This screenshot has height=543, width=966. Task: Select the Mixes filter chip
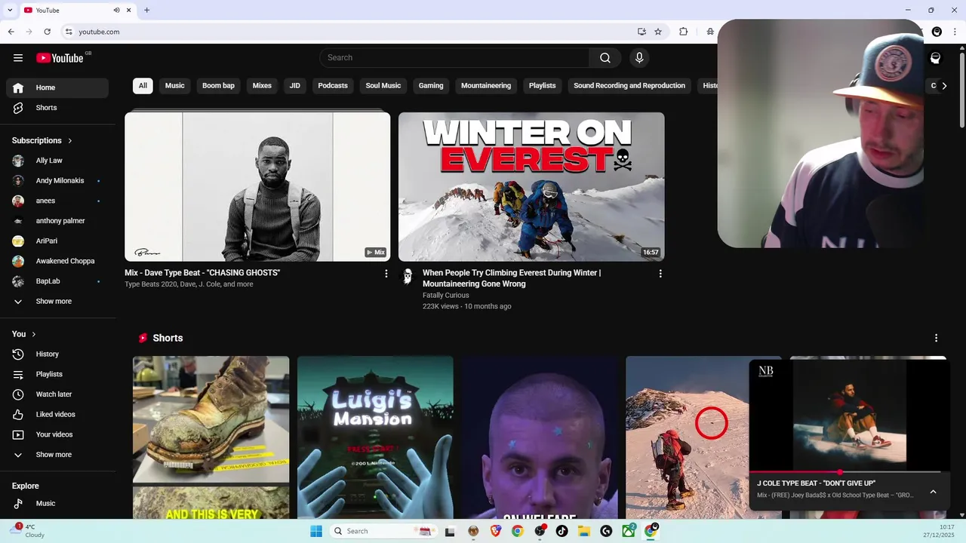[262, 86]
